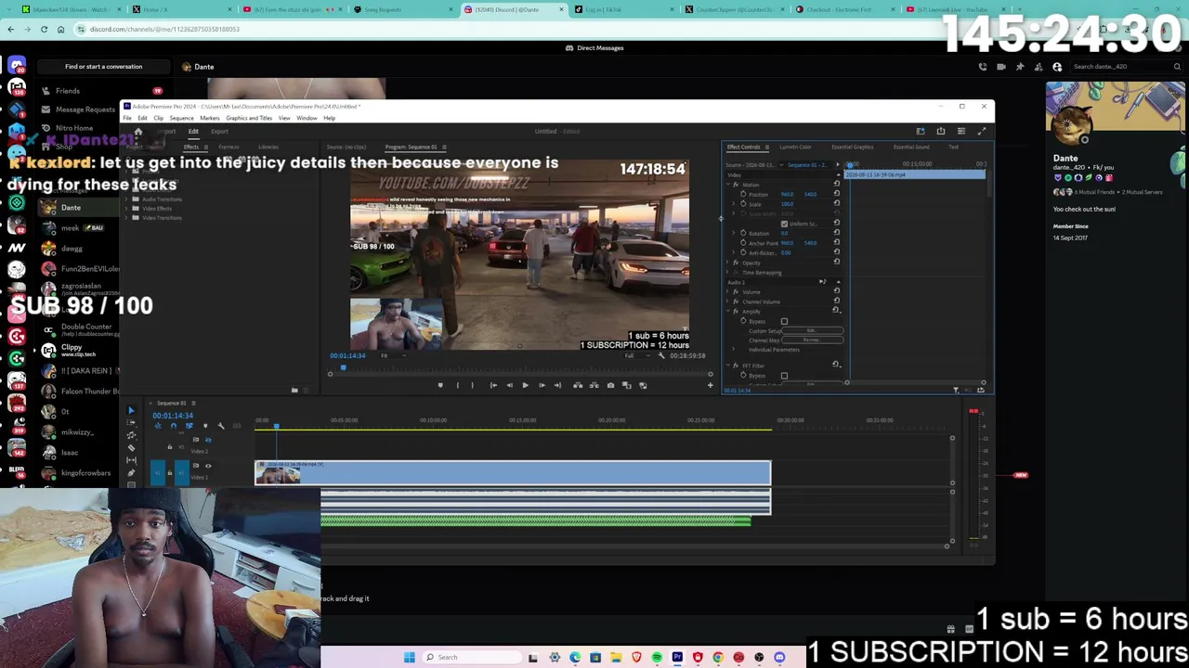Activate the Slip tool

[x=131, y=460]
